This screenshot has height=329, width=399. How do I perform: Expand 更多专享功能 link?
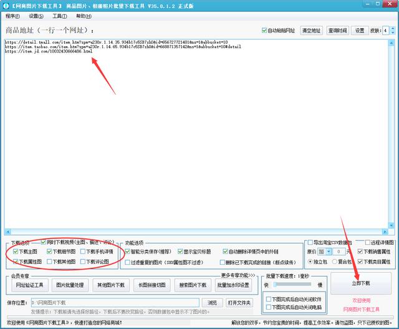tap(238, 275)
